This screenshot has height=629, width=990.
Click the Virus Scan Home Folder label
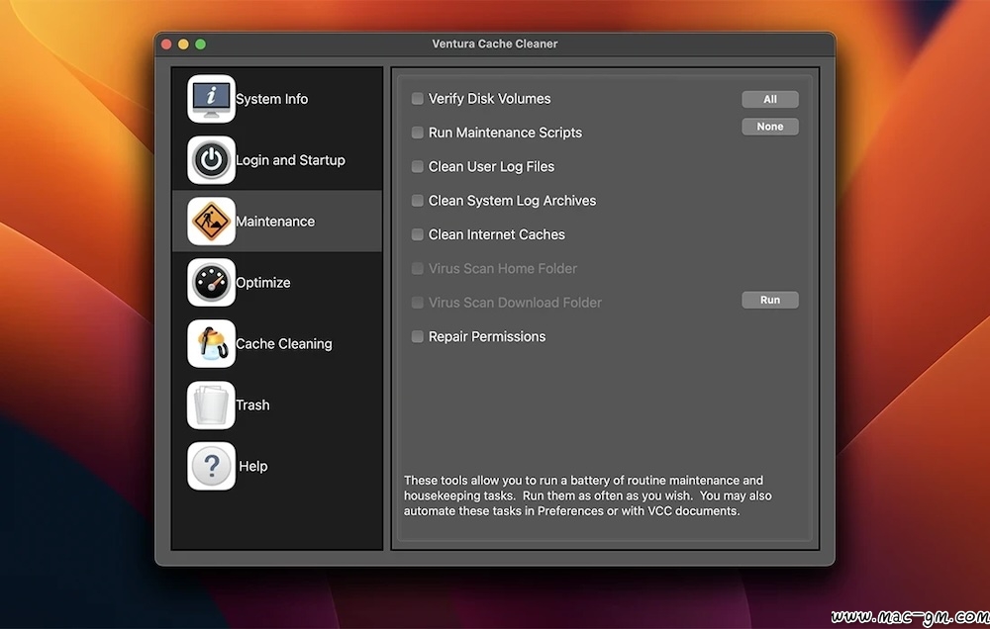coord(503,269)
